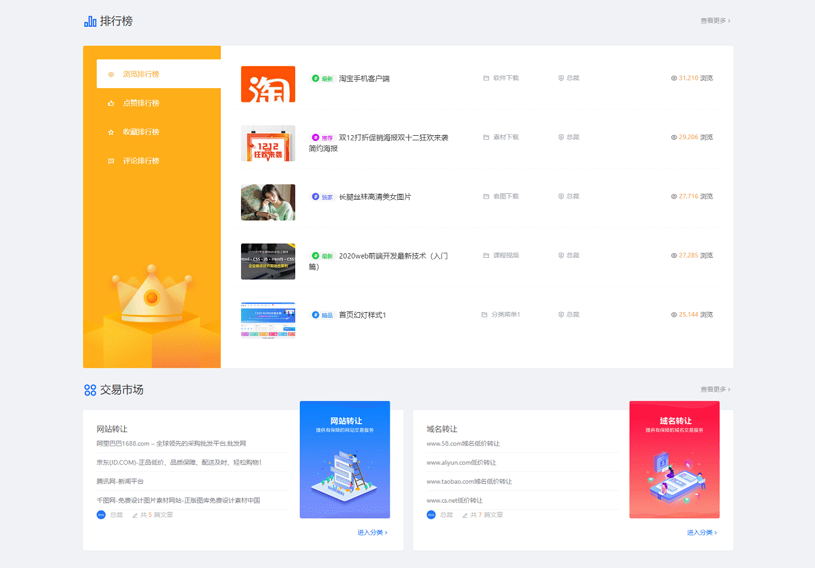Viewport: 815px width, 568px height.
Task: Open www.cs.net低价转让 listing
Action: pyautogui.click(x=455, y=500)
